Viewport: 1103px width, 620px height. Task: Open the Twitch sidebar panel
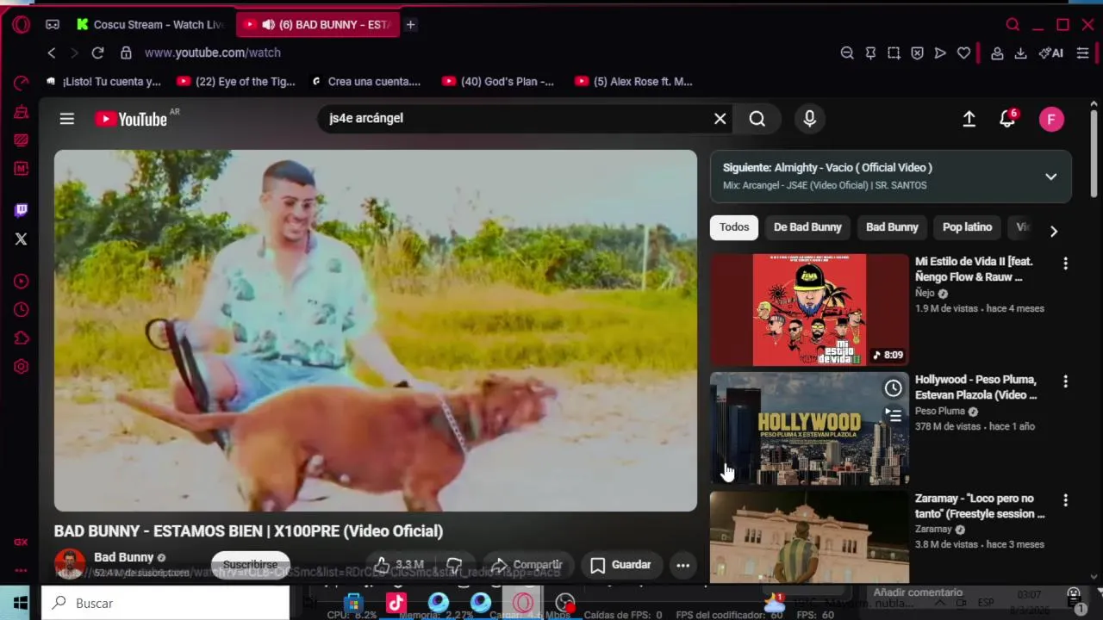click(22, 210)
